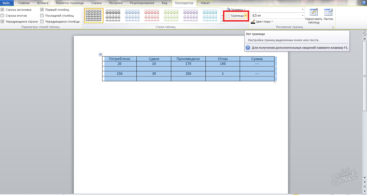Click the Потреблено header cell

pos(119,59)
